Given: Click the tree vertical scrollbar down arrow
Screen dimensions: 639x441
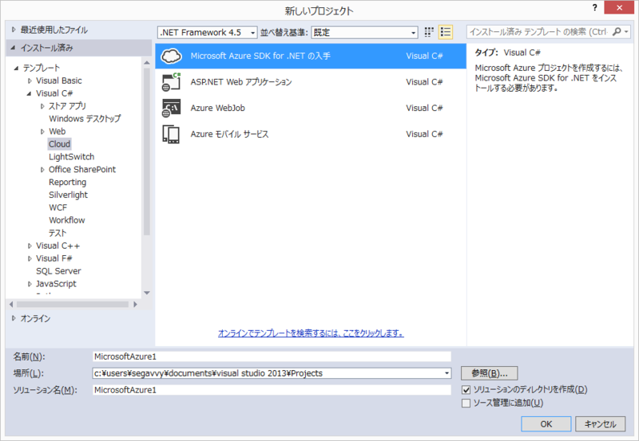Looking at the screenshot, I should coord(147,293).
